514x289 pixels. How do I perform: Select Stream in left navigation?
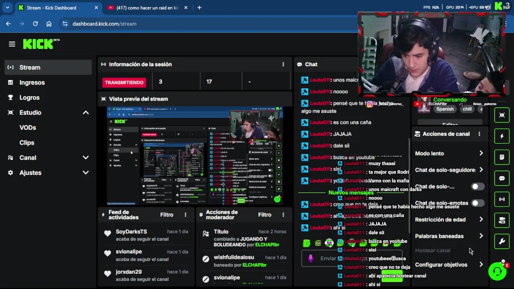pos(48,67)
